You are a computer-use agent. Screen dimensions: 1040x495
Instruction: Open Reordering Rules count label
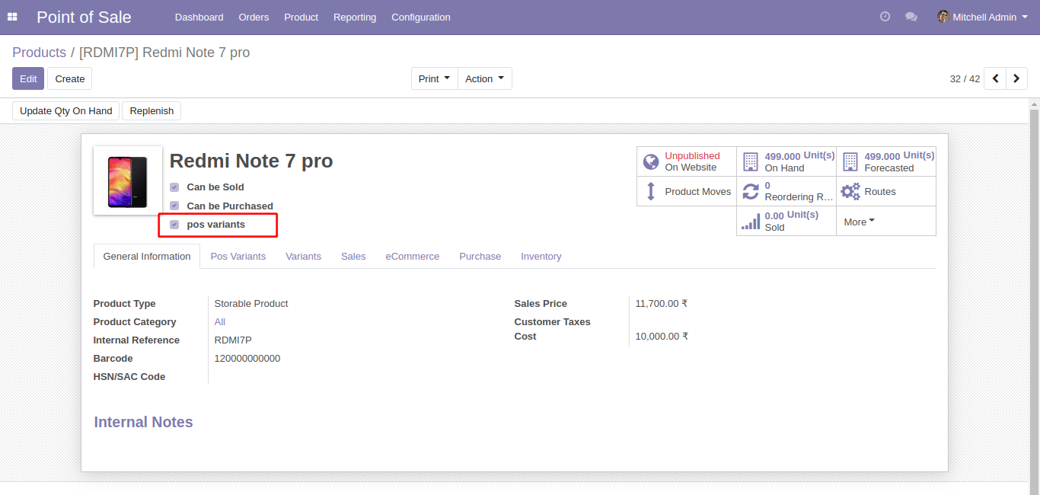coord(799,191)
